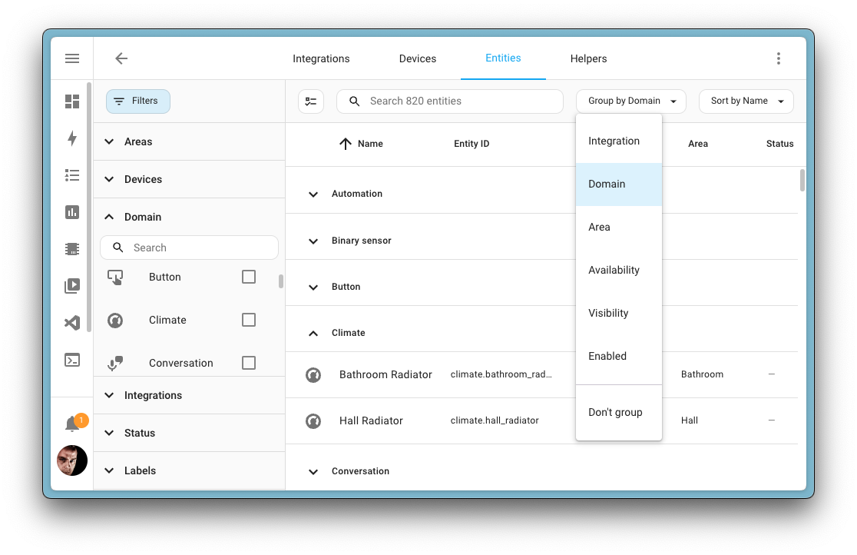The image size is (857, 555).
Task: Click the Search 820 entities field
Action: pos(449,101)
